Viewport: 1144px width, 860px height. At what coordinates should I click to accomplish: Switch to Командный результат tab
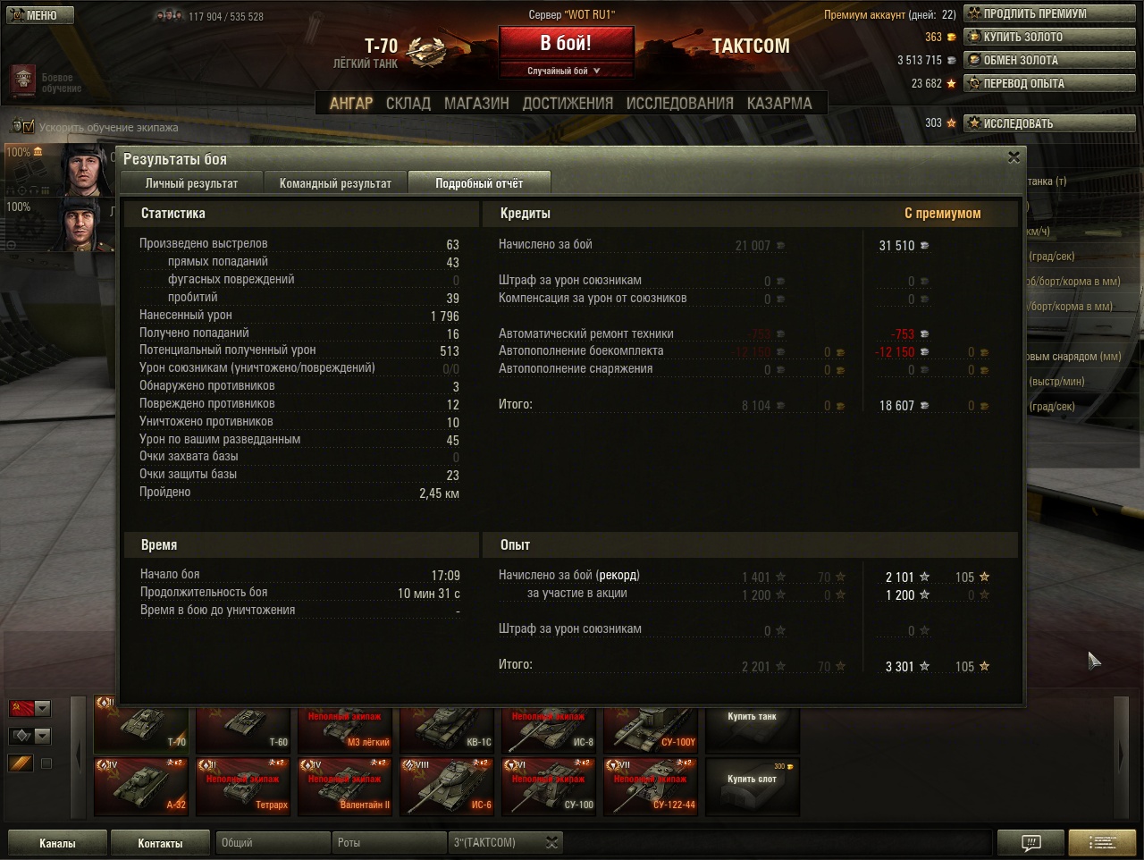[335, 182]
